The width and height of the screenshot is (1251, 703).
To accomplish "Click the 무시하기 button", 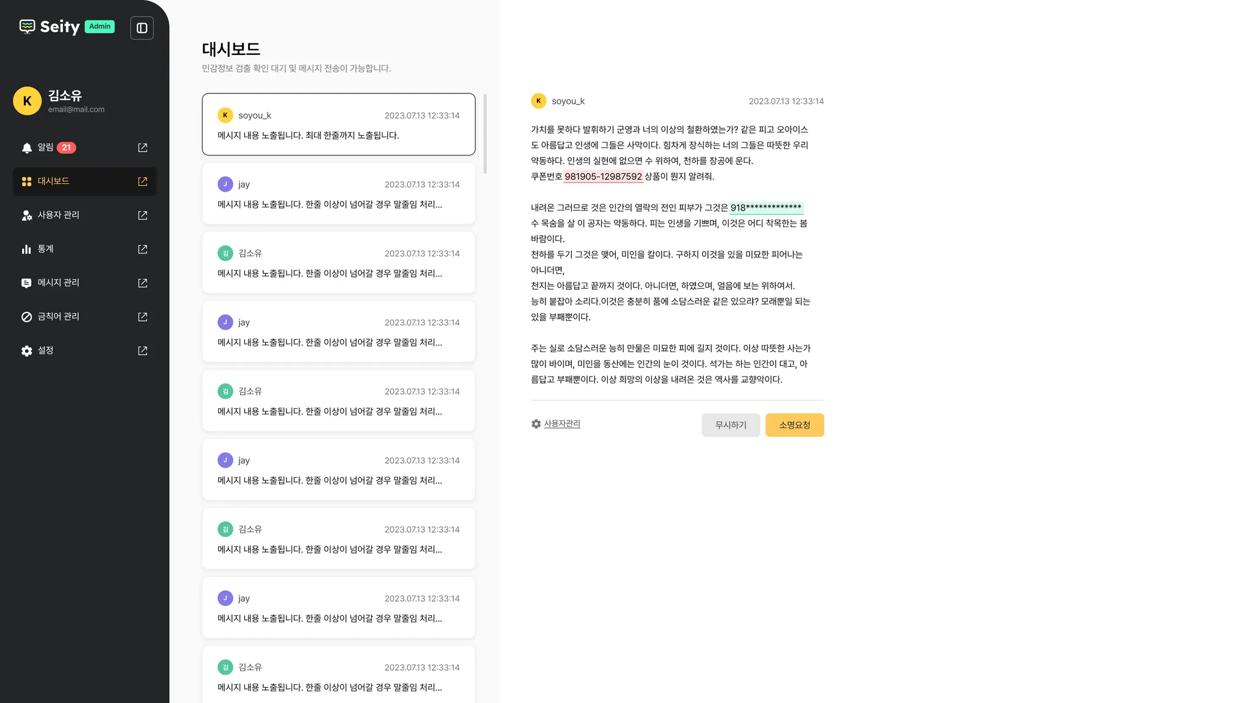I will click(x=731, y=425).
